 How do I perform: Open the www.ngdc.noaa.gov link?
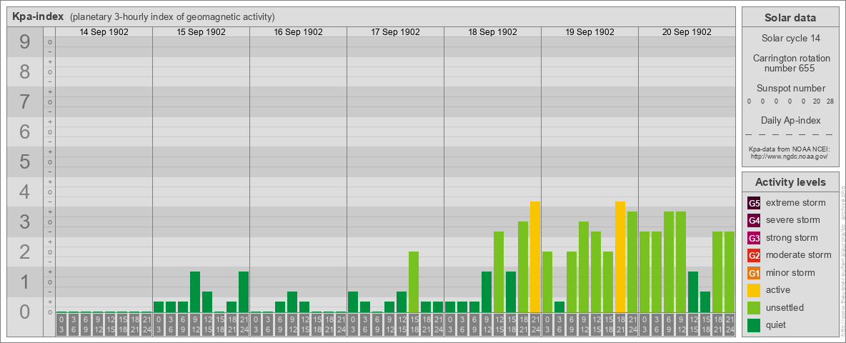coord(790,156)
